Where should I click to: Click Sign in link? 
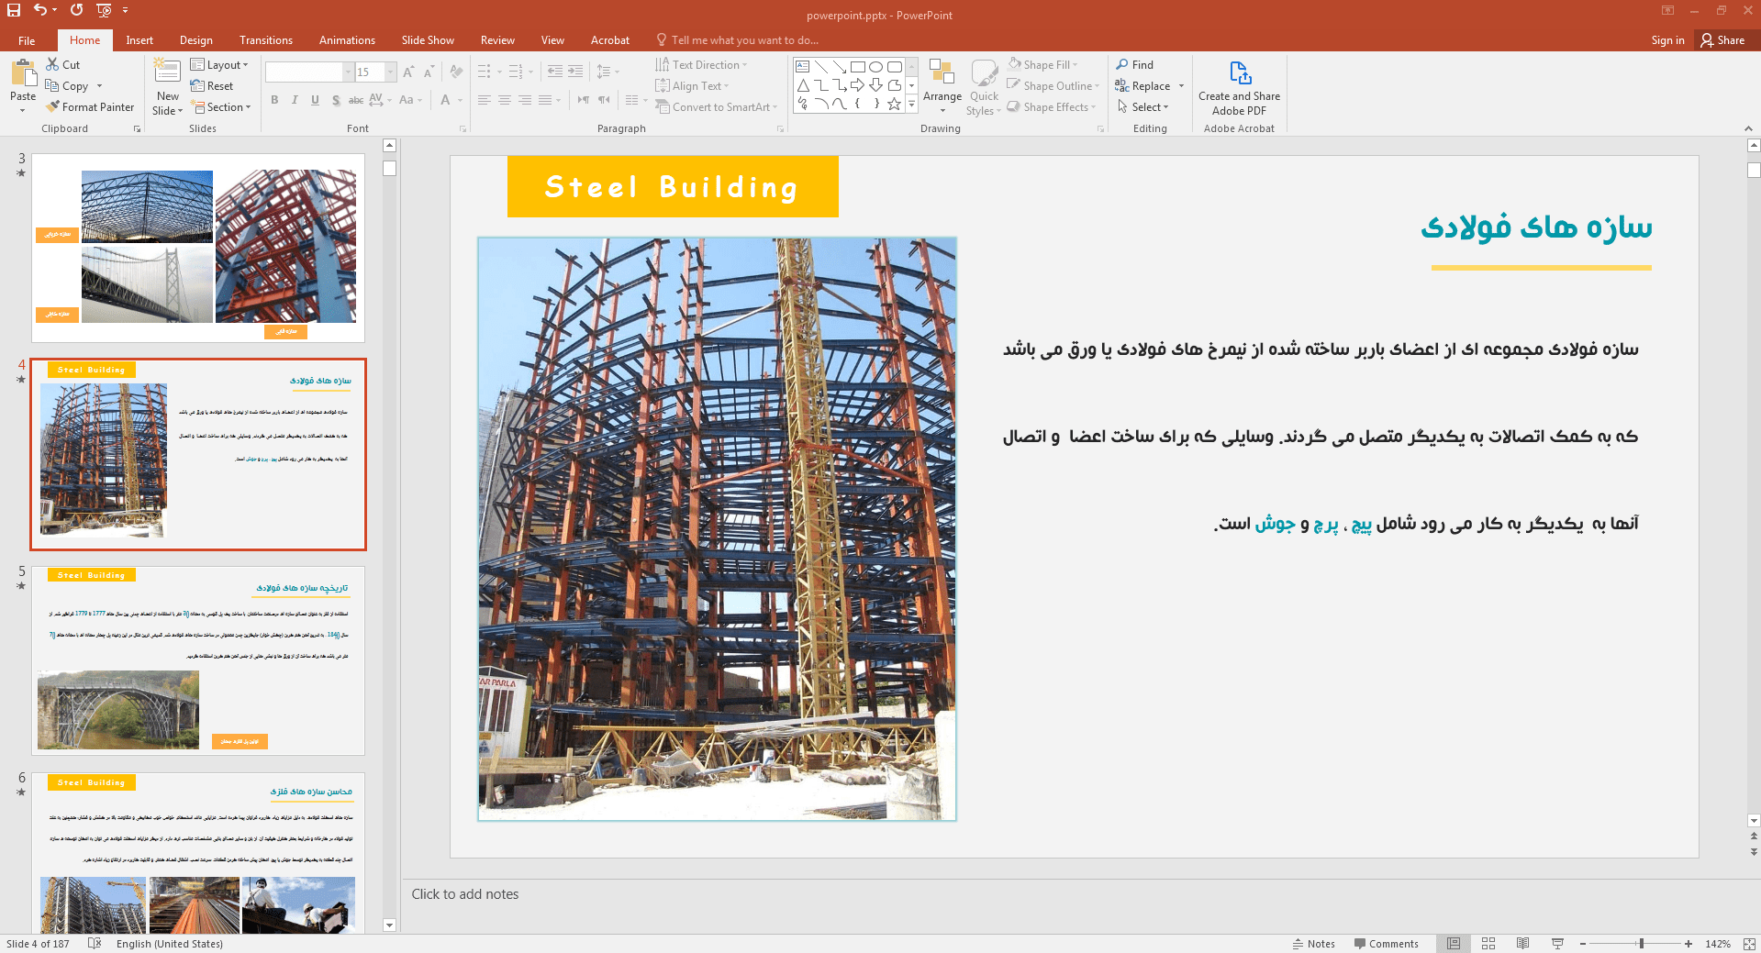pyautogui.click(x=1667, y=40)
